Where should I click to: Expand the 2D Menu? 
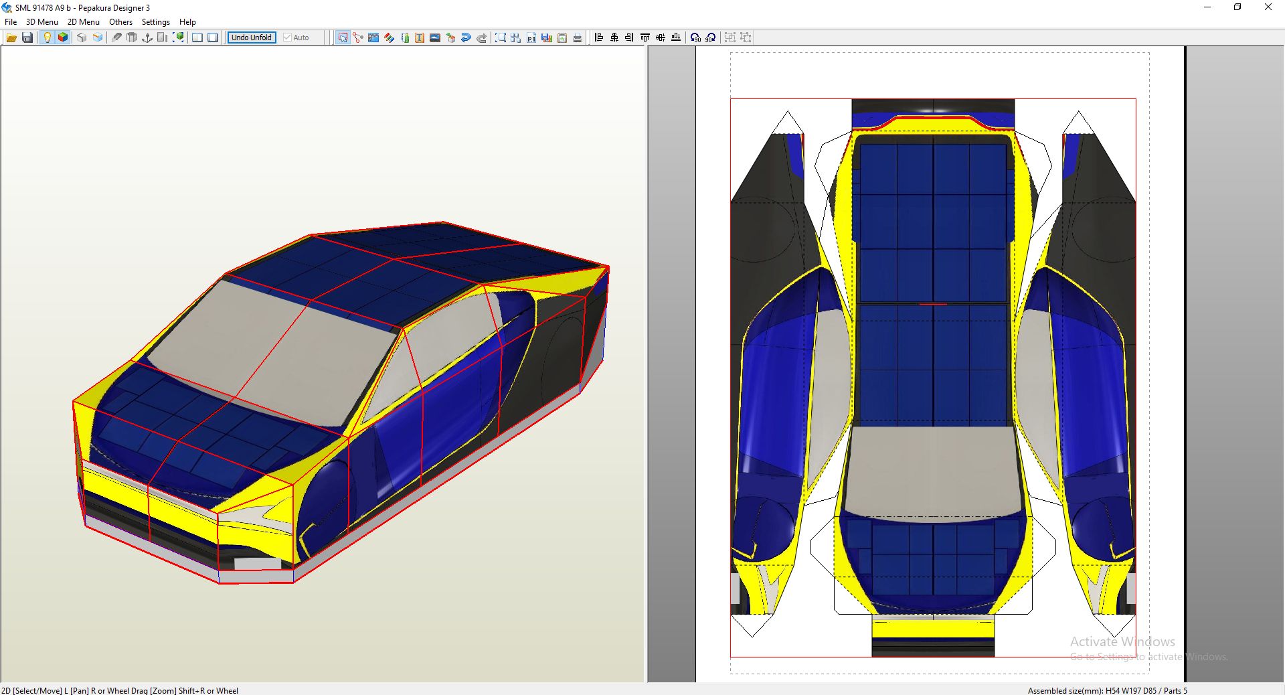pyautogui.click(x=83, y=22)
